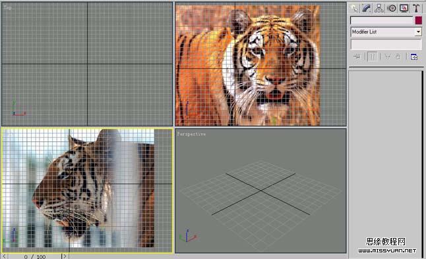426x259 pixels.
Task: Click the object name input field
Action: point(381,20)
